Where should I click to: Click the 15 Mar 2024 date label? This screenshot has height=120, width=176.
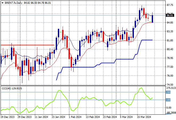coord(144,117)
